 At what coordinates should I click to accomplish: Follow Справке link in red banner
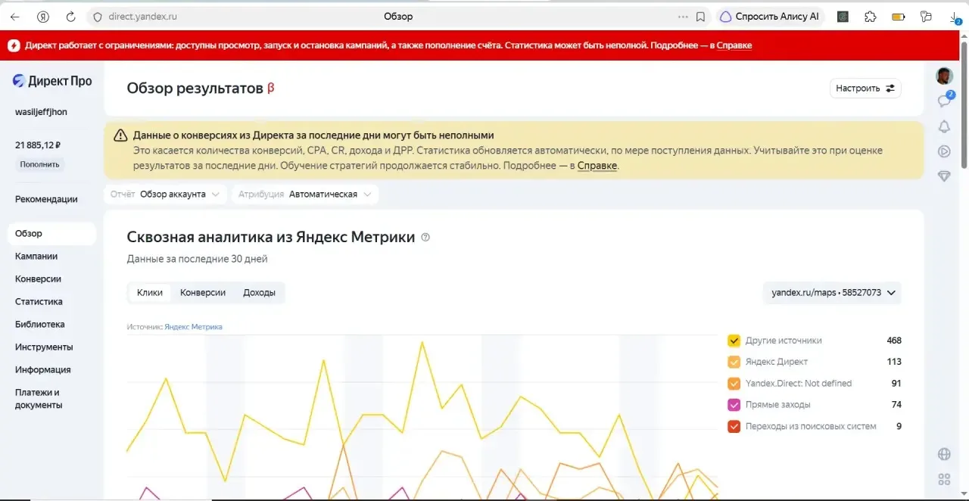click(734, 45)
